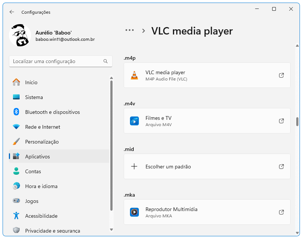Click the Filmes e TV app icon
The image size is (304, 240).
pos(134,121)
